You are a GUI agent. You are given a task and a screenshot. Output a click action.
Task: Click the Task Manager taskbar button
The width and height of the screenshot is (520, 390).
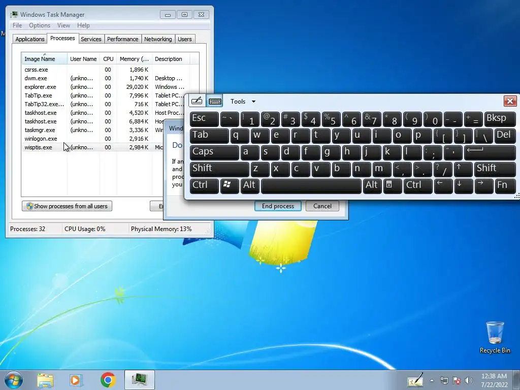point(140,380)
